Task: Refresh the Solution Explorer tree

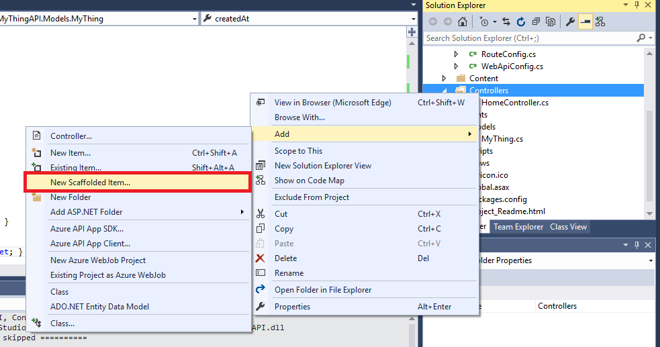Action: click(520, 22)
